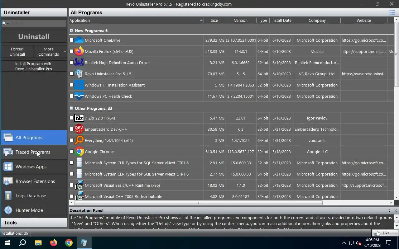Sort by Install Date column header
This screenshot has height=249, width=399.
point(281,20)
